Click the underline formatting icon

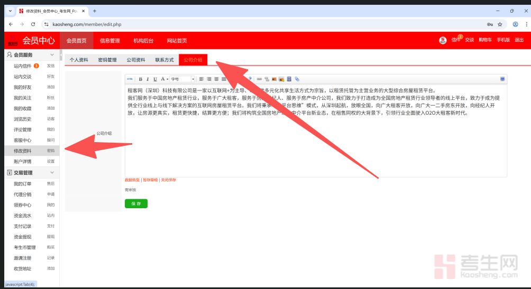pos(155,79)
